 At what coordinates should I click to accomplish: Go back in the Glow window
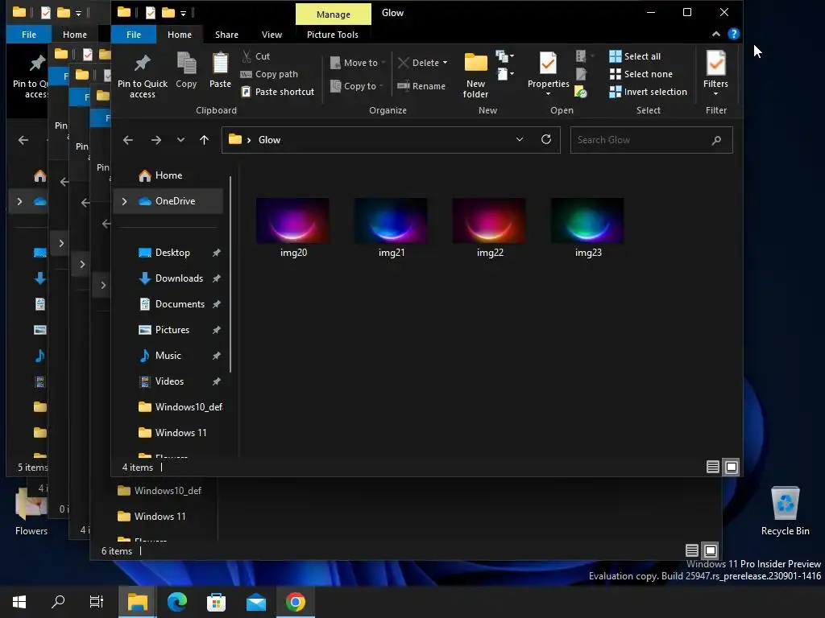click(x=128, y=140)
